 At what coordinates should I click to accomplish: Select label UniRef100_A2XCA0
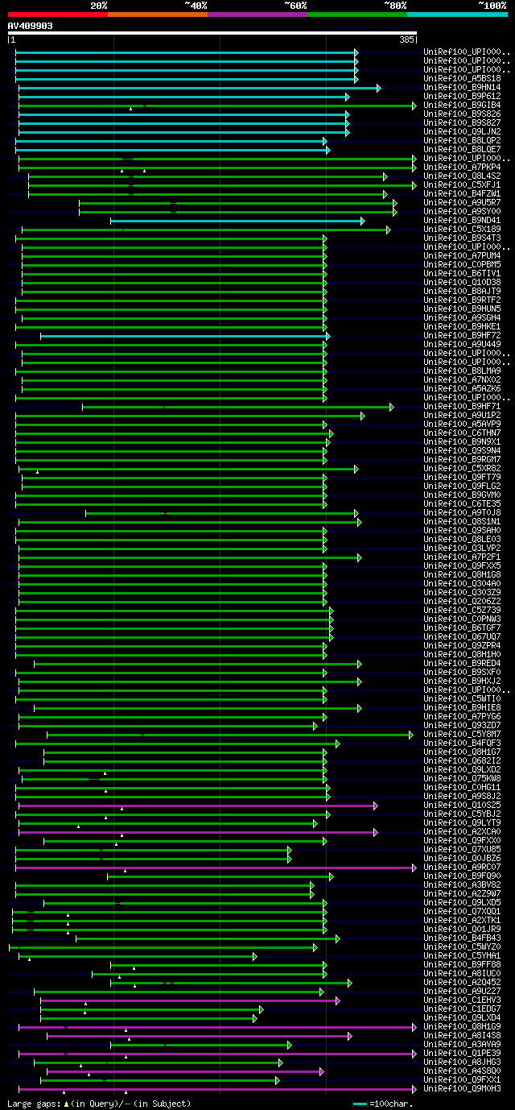pyautogui.click(x=463, y=832)
